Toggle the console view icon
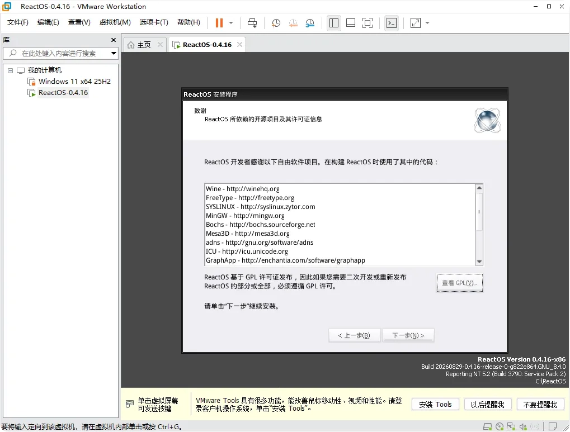Image resolution: width=570 pixels, height=432 pixels. pyautogui.click(x=392, y=23)
